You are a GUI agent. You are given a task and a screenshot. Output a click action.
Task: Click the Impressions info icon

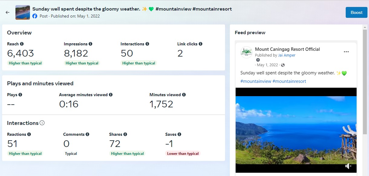[x=90, y=44]
